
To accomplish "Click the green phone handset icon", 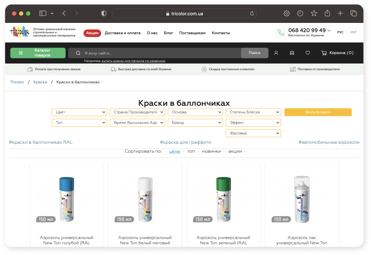I will [x=281, y=32].
